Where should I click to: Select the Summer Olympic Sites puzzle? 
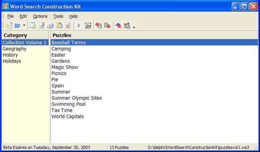point(77,98)
